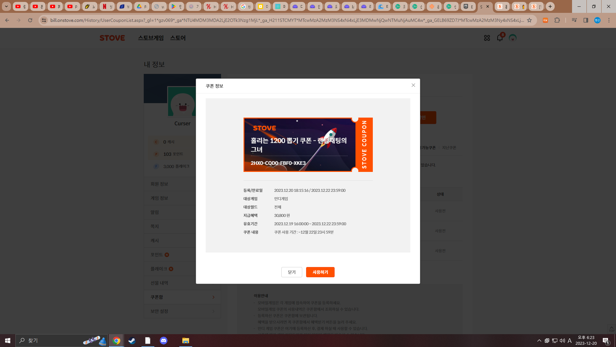Open volume control in tray
The height and width of the screenshot is (347, 616).
[x=562, y=341]
